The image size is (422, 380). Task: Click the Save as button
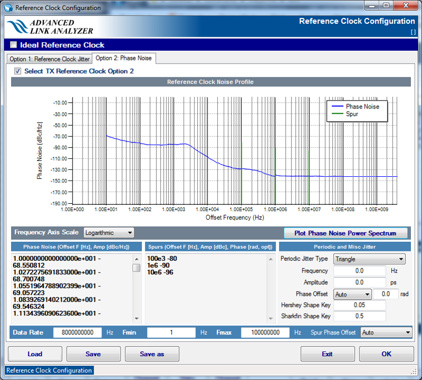tap(152, 354)
